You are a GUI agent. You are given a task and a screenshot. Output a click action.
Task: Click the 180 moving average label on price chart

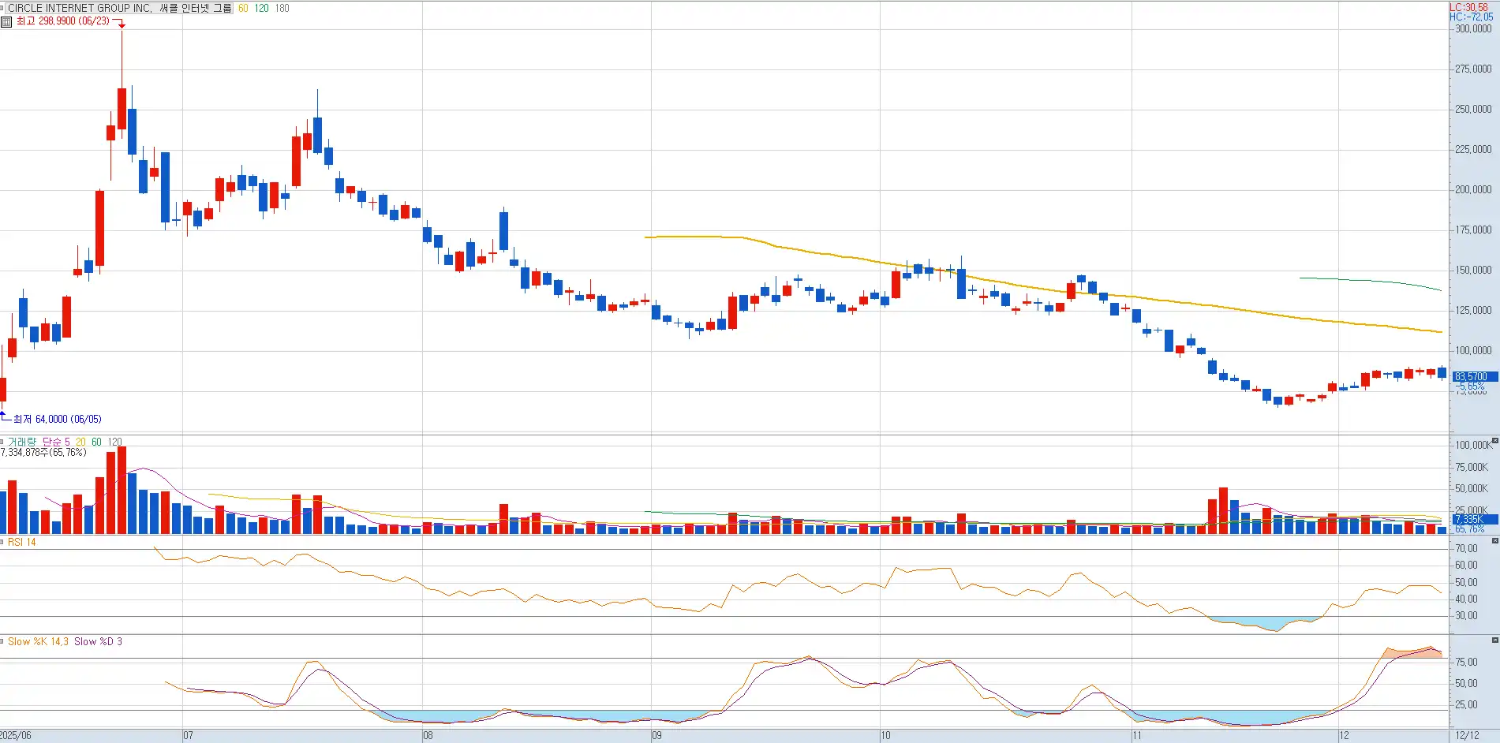282,9
